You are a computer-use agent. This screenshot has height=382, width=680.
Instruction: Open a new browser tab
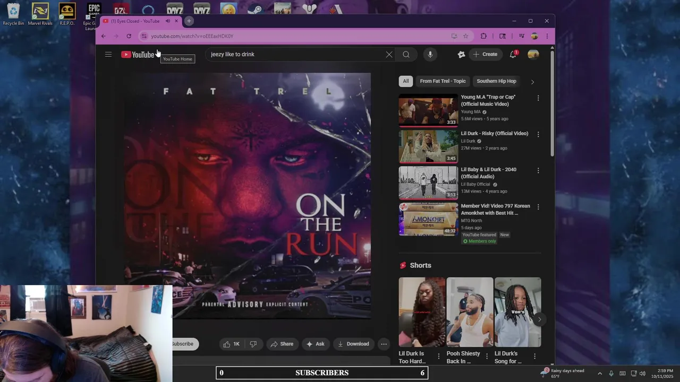pyautogui.click(x=189, y=21)
